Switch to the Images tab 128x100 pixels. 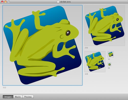click(x=8, y=97)
